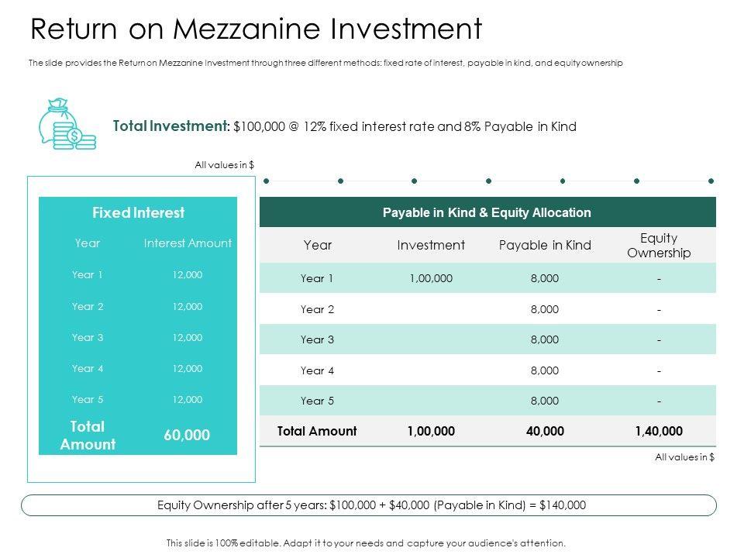
Task: Click the rightmost dot on the dotted line
Action: tap(711, 181)
